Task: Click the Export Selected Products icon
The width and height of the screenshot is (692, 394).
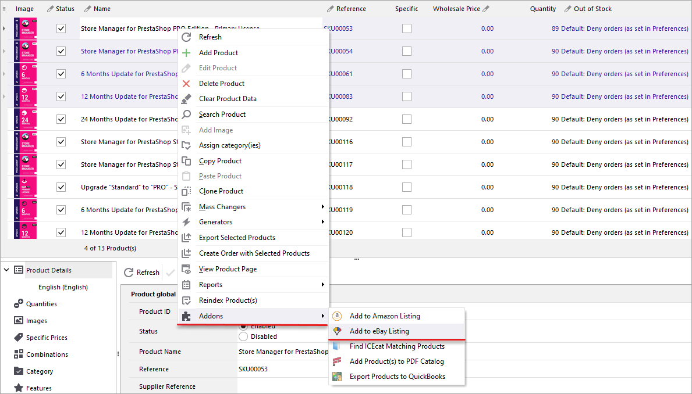Action: coord(186,238)
